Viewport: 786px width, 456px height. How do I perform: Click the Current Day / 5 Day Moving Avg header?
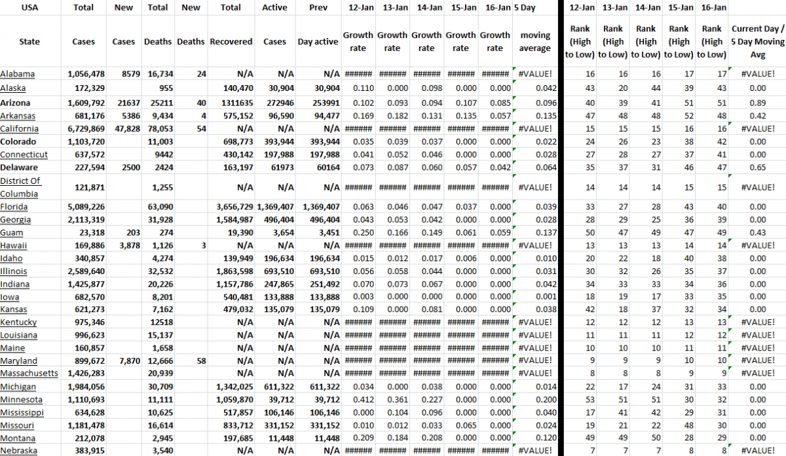(757, 41)
